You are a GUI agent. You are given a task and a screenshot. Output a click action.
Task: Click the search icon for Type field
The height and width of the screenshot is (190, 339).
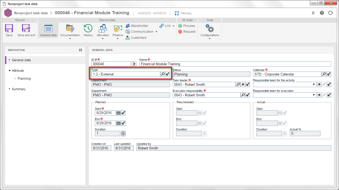coord(163,74)
